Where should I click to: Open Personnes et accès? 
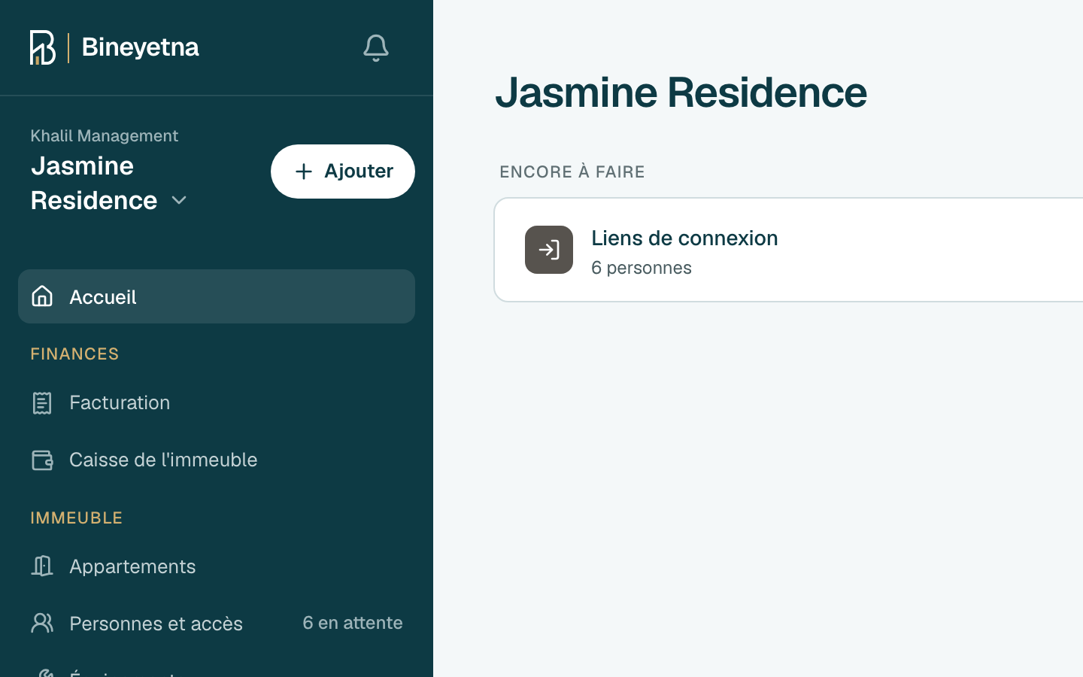click(217, 624)
